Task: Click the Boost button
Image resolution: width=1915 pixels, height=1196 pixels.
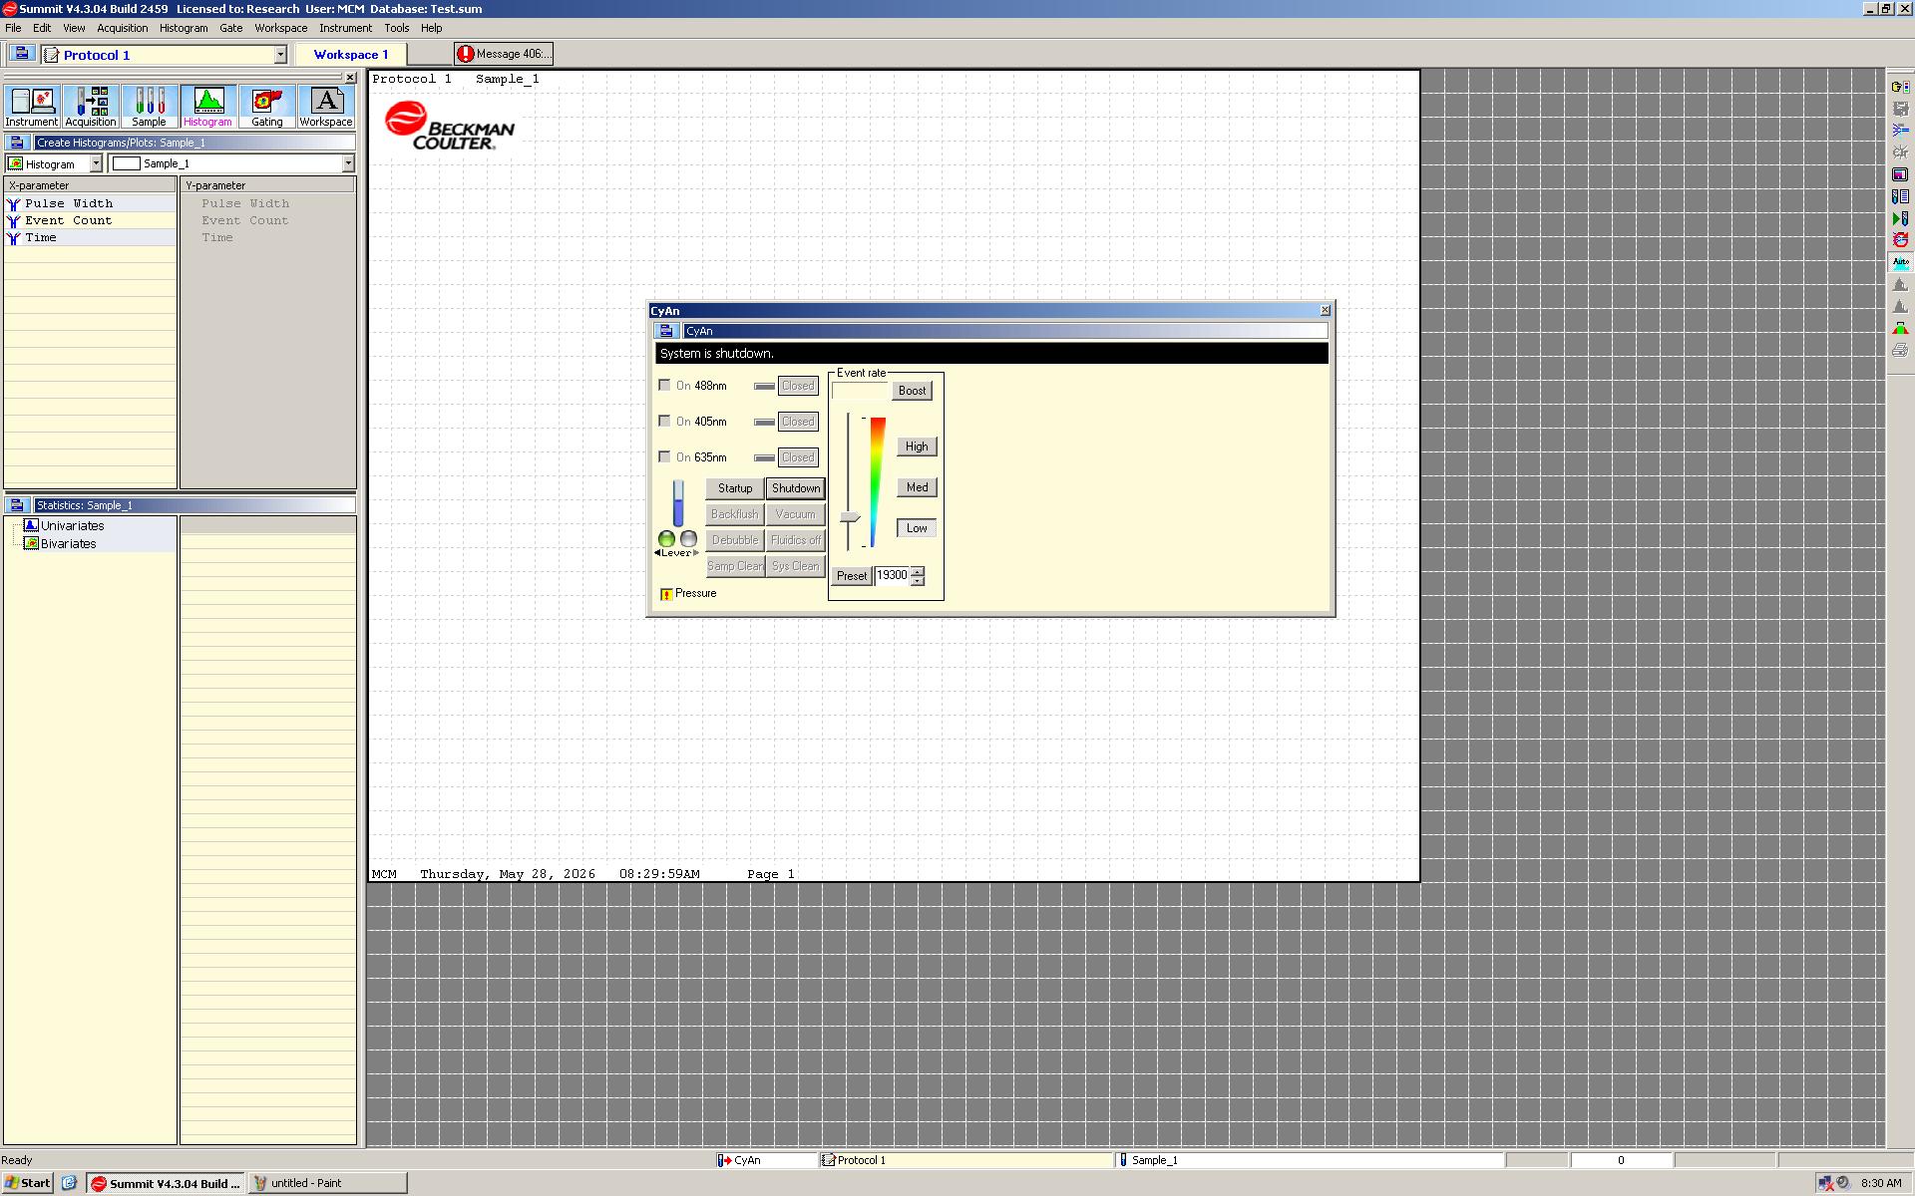Action: [913, 391]
